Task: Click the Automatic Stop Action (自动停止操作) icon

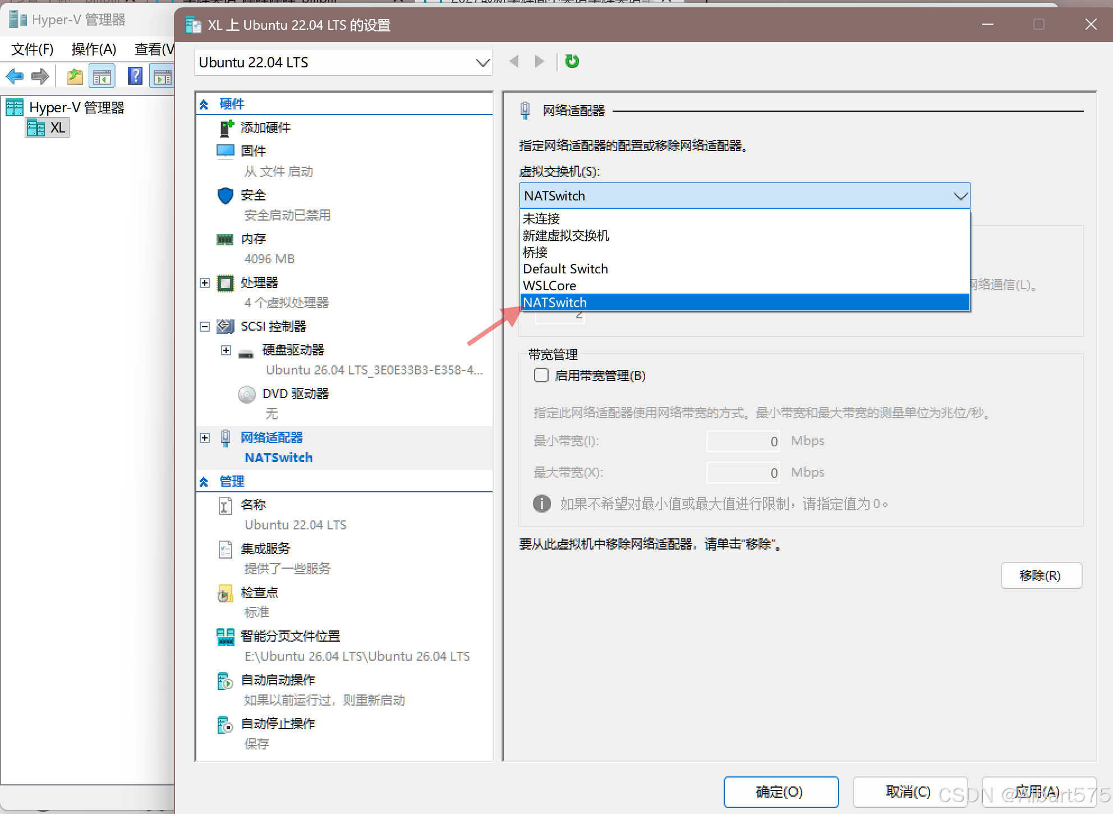Action: pos(225,724)
